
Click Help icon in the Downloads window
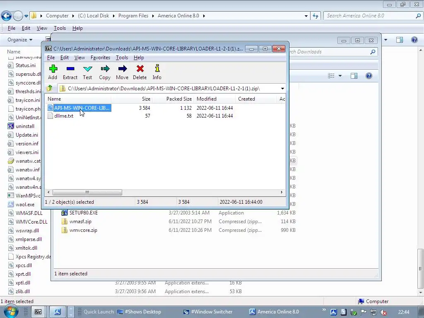[369, 76]
